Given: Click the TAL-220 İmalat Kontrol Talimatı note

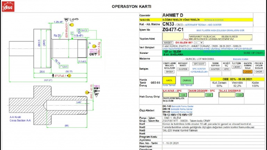Looking at the screenshot, I should 180,131.
